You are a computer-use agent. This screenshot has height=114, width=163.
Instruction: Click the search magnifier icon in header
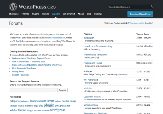tap(152, 6)
